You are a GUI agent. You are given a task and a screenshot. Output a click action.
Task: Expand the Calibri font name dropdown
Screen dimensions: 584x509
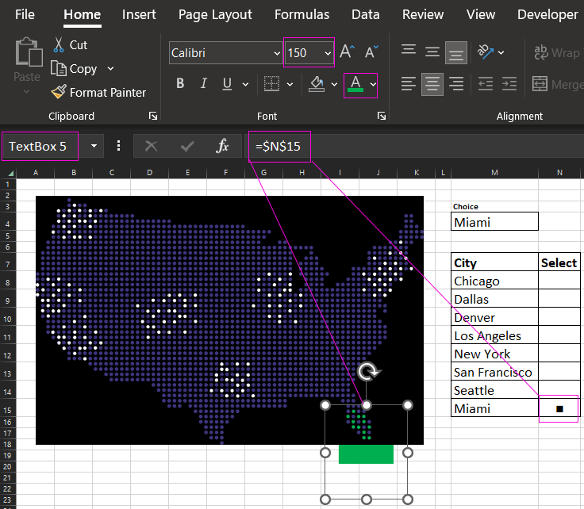pyautogui.click(x=277, y=53)
